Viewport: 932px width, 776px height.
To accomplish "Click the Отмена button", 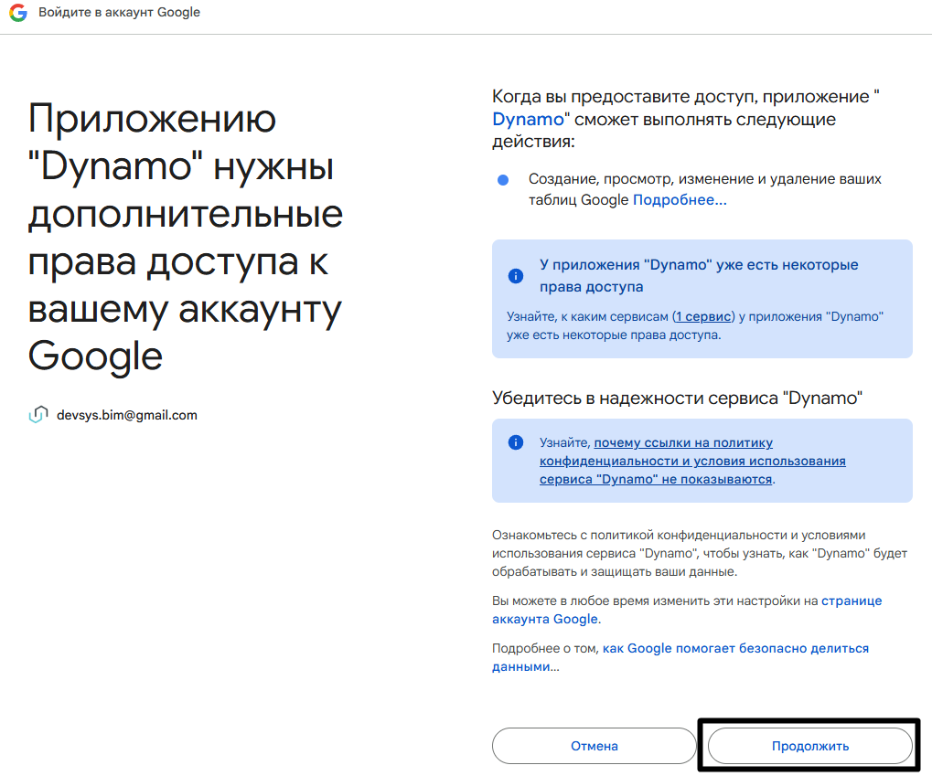I will 594,746.
